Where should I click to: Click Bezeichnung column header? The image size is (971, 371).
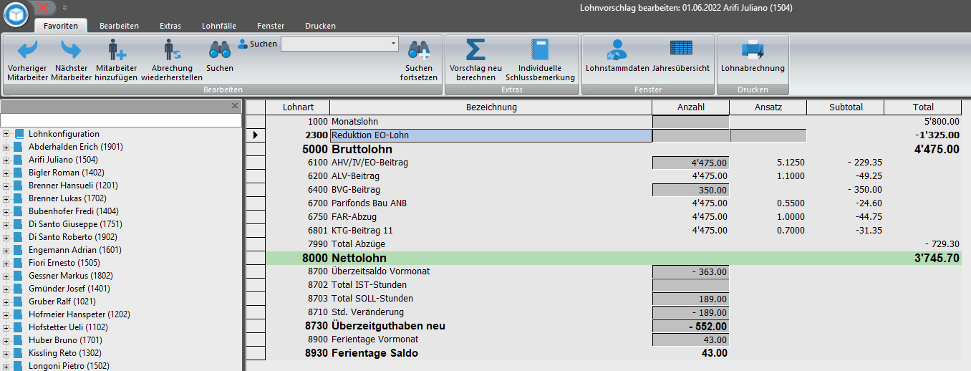click(491, 107)
